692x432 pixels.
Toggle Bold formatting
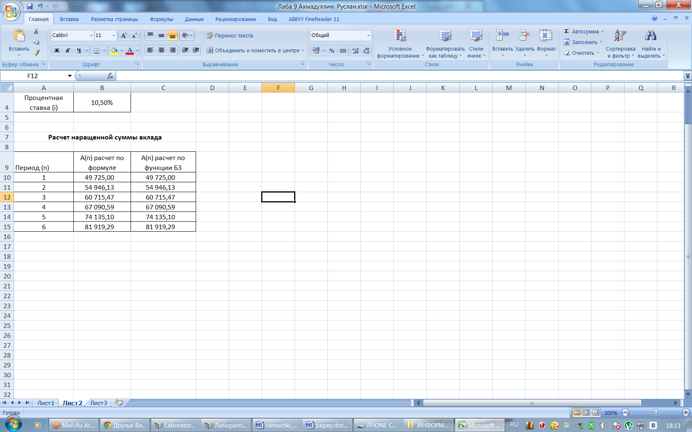(x=57, y=51)
